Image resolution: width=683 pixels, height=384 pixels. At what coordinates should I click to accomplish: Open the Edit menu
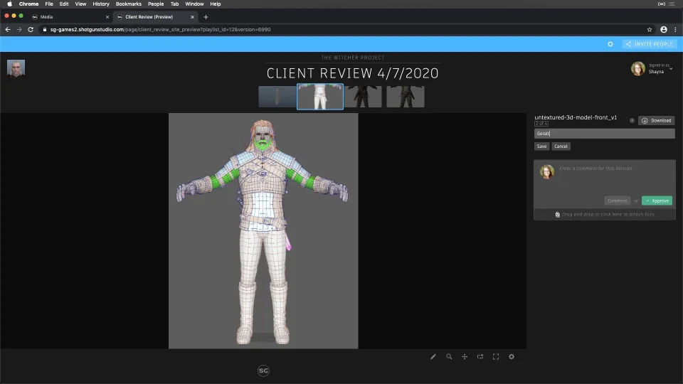(x=64, y=4)
